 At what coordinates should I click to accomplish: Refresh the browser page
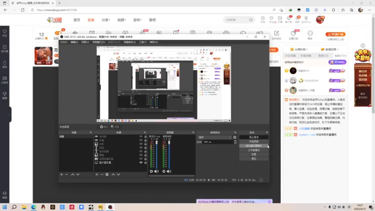pyautogui.click(x=22, y=10)
